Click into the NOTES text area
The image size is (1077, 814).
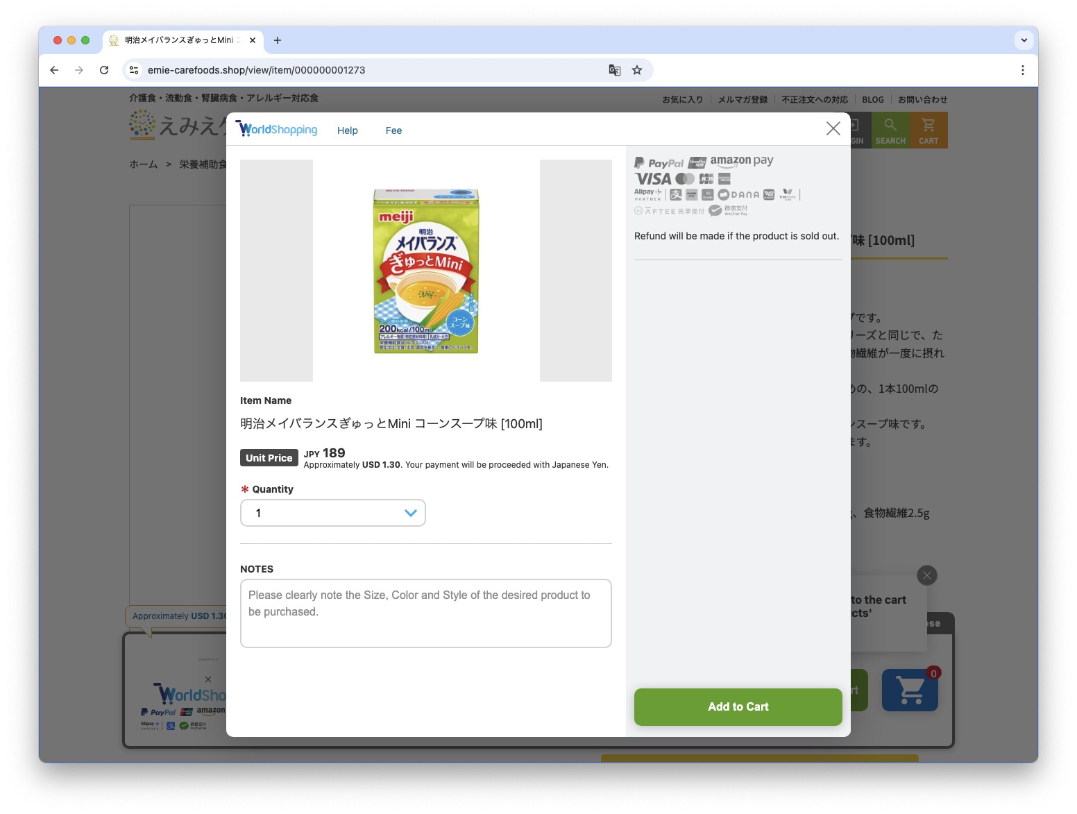[x=425, y=613]
